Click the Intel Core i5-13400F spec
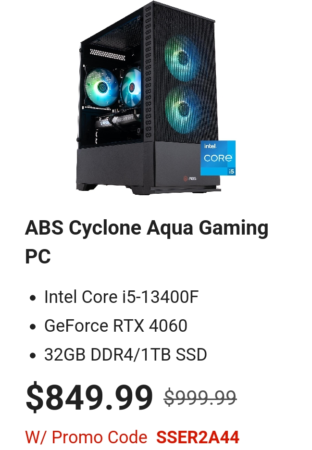Screen dimensions: 312x450 click(122, 297)
